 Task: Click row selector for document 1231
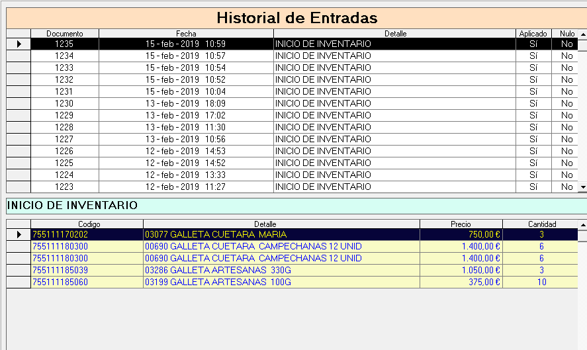tap(19, 91)
